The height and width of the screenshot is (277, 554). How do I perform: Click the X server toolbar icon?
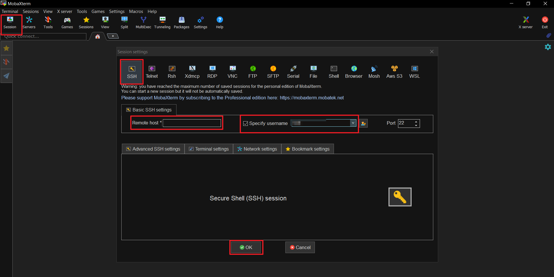[x=525, y=22]
